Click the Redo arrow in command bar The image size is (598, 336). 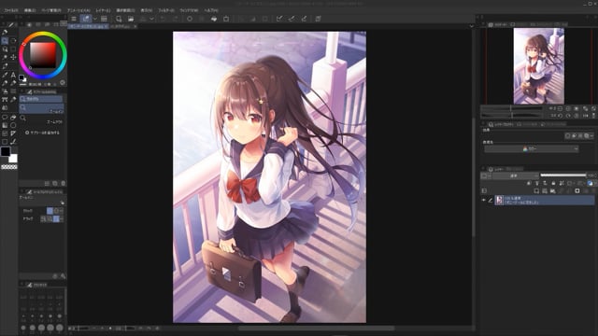pyautogui.click(x=175, y=19)
